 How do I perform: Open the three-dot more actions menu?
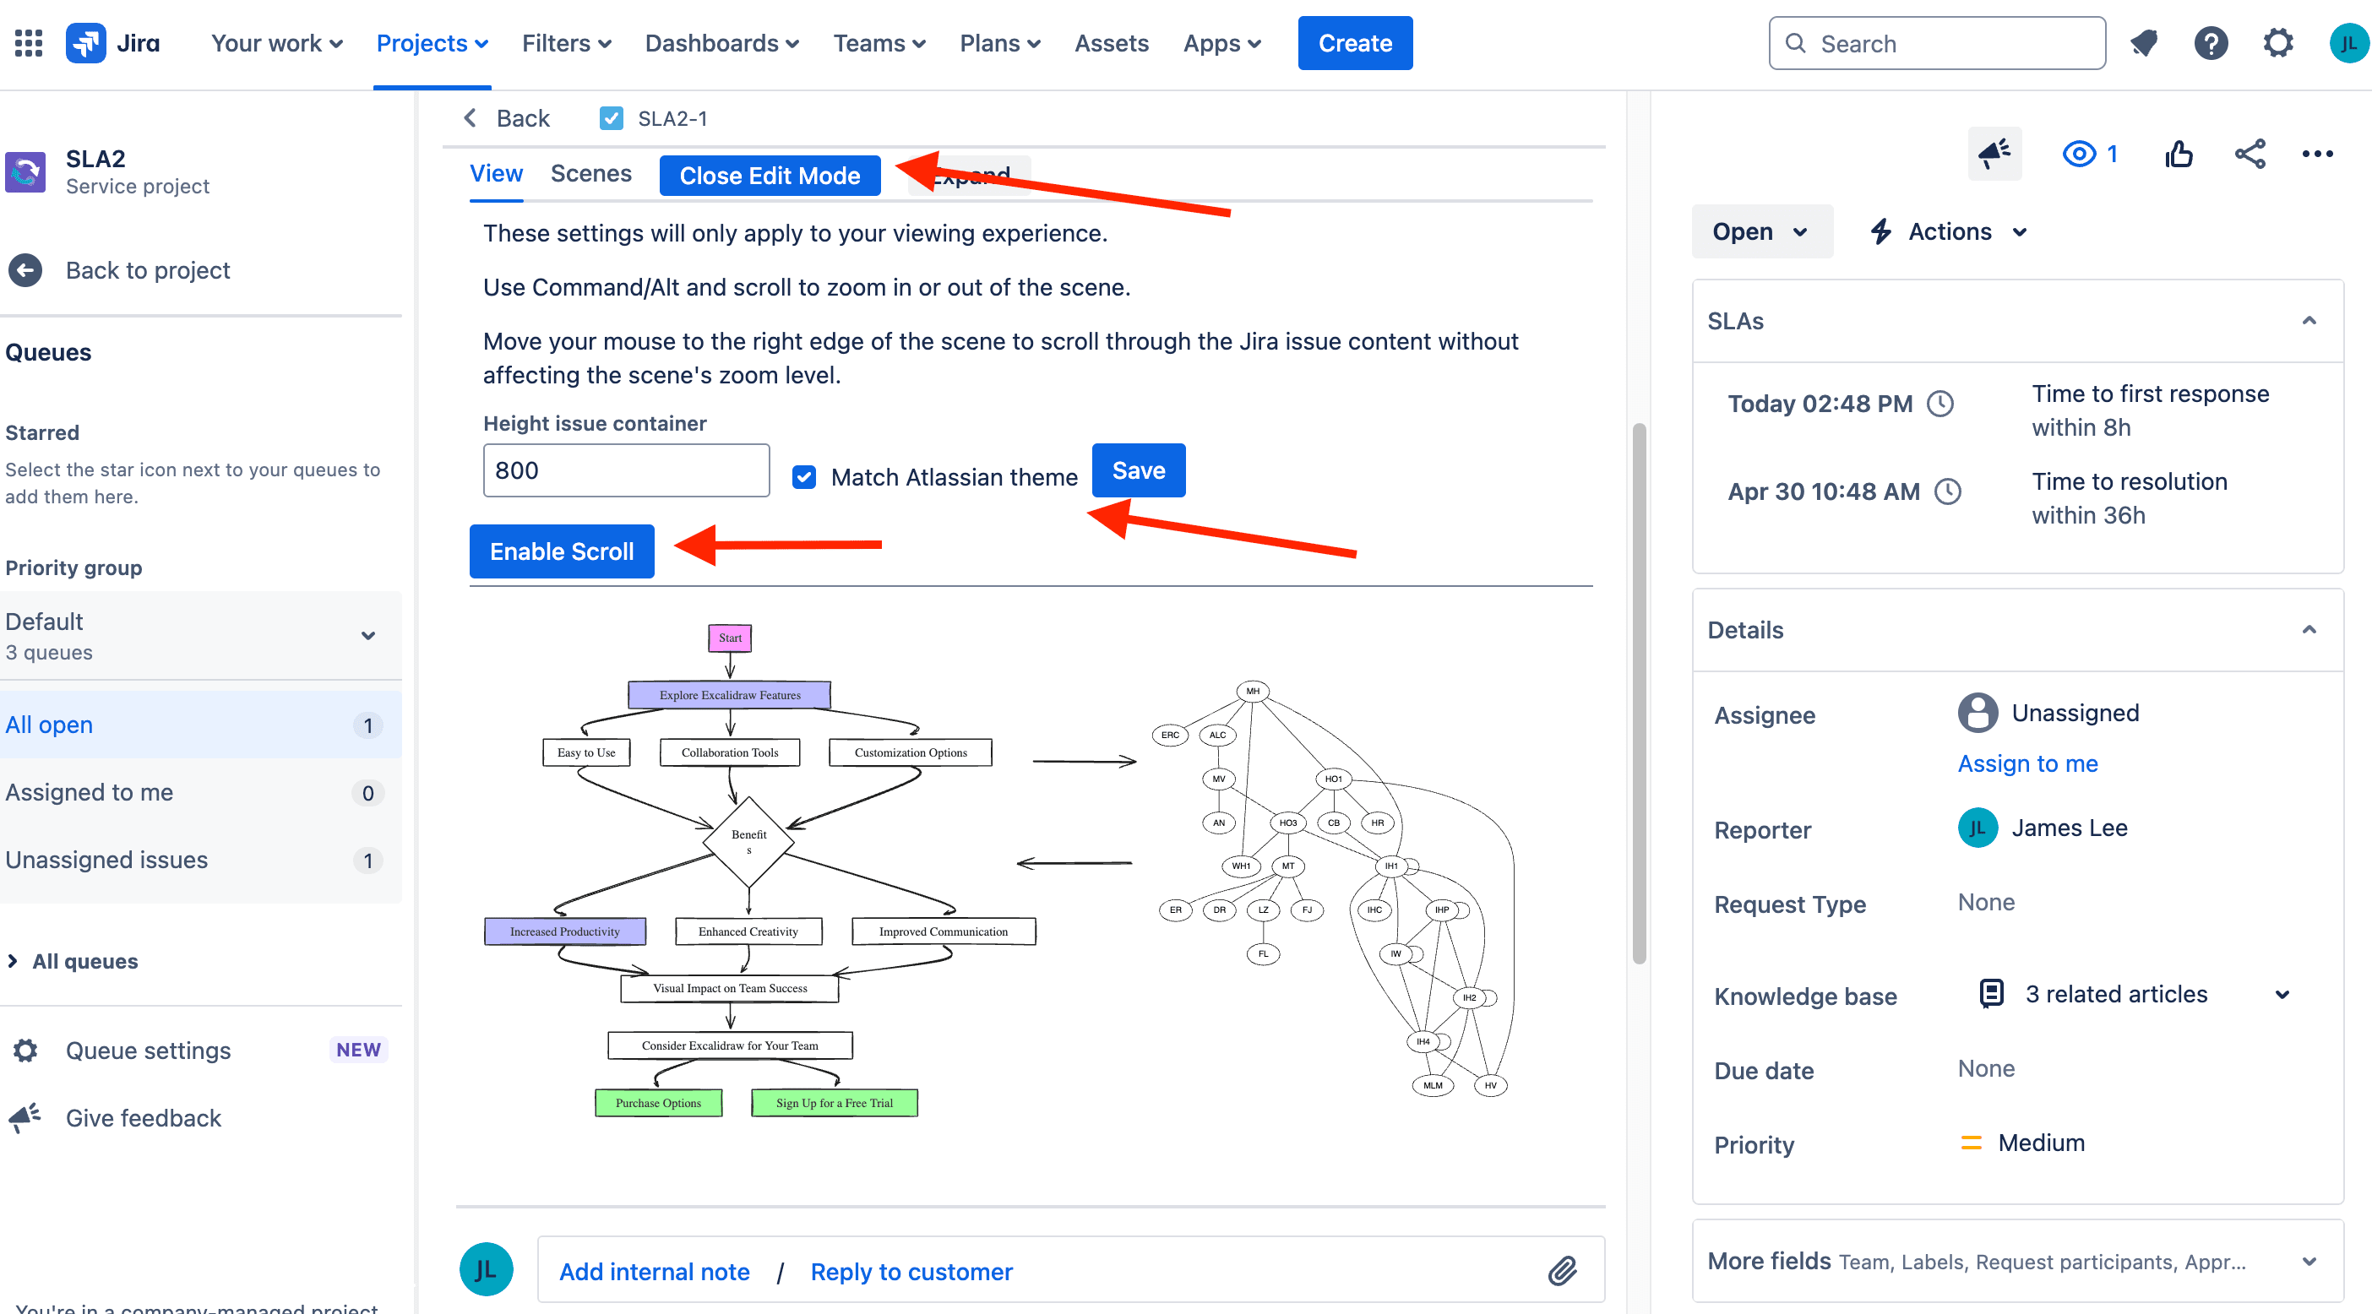click(x=2317, y=154)
